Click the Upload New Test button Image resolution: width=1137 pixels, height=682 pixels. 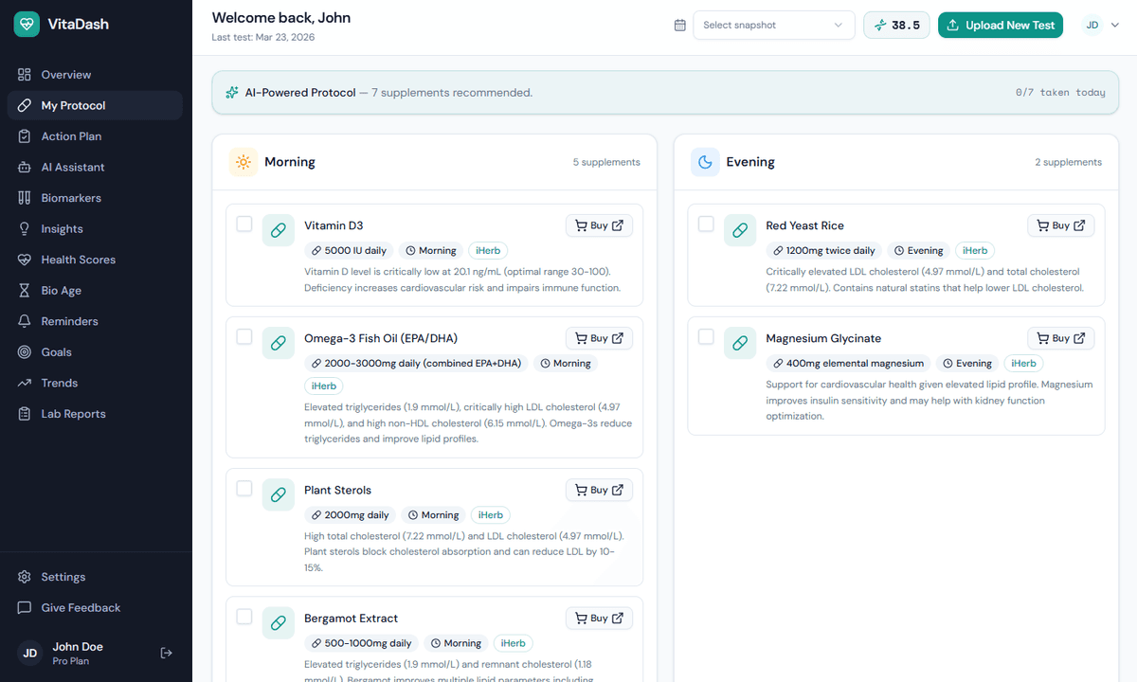(1001, 26)
